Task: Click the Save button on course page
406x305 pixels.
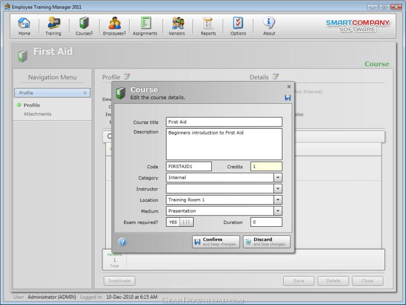Action: (298, 281)
